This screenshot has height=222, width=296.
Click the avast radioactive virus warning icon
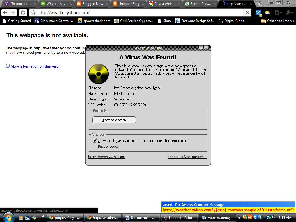(x=99, y=74)
